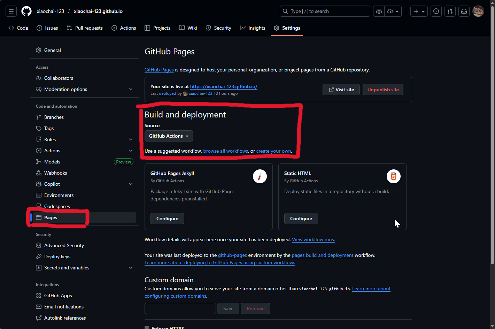Switch to the Insights tab
This screenshot has height=329, width=495.
click(x=253, y=28)
